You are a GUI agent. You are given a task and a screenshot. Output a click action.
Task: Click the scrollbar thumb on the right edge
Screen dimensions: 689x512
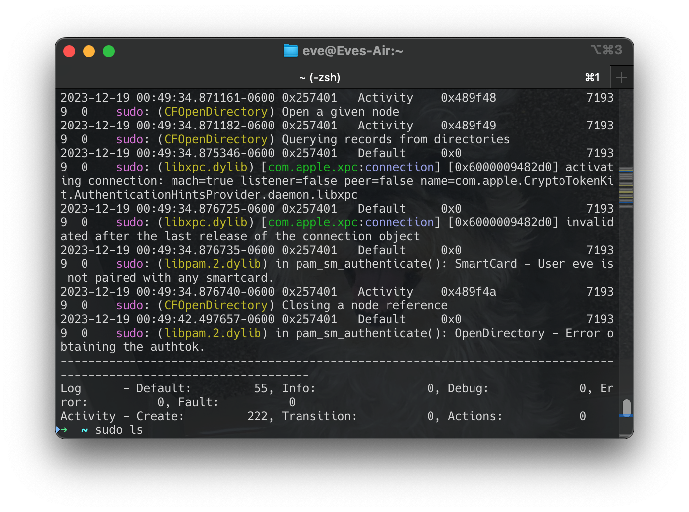click(x=627, y=409)
